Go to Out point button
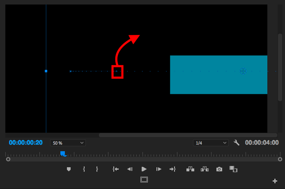The height and width of the screenshot is (189, 285). (x=172, y=169)
